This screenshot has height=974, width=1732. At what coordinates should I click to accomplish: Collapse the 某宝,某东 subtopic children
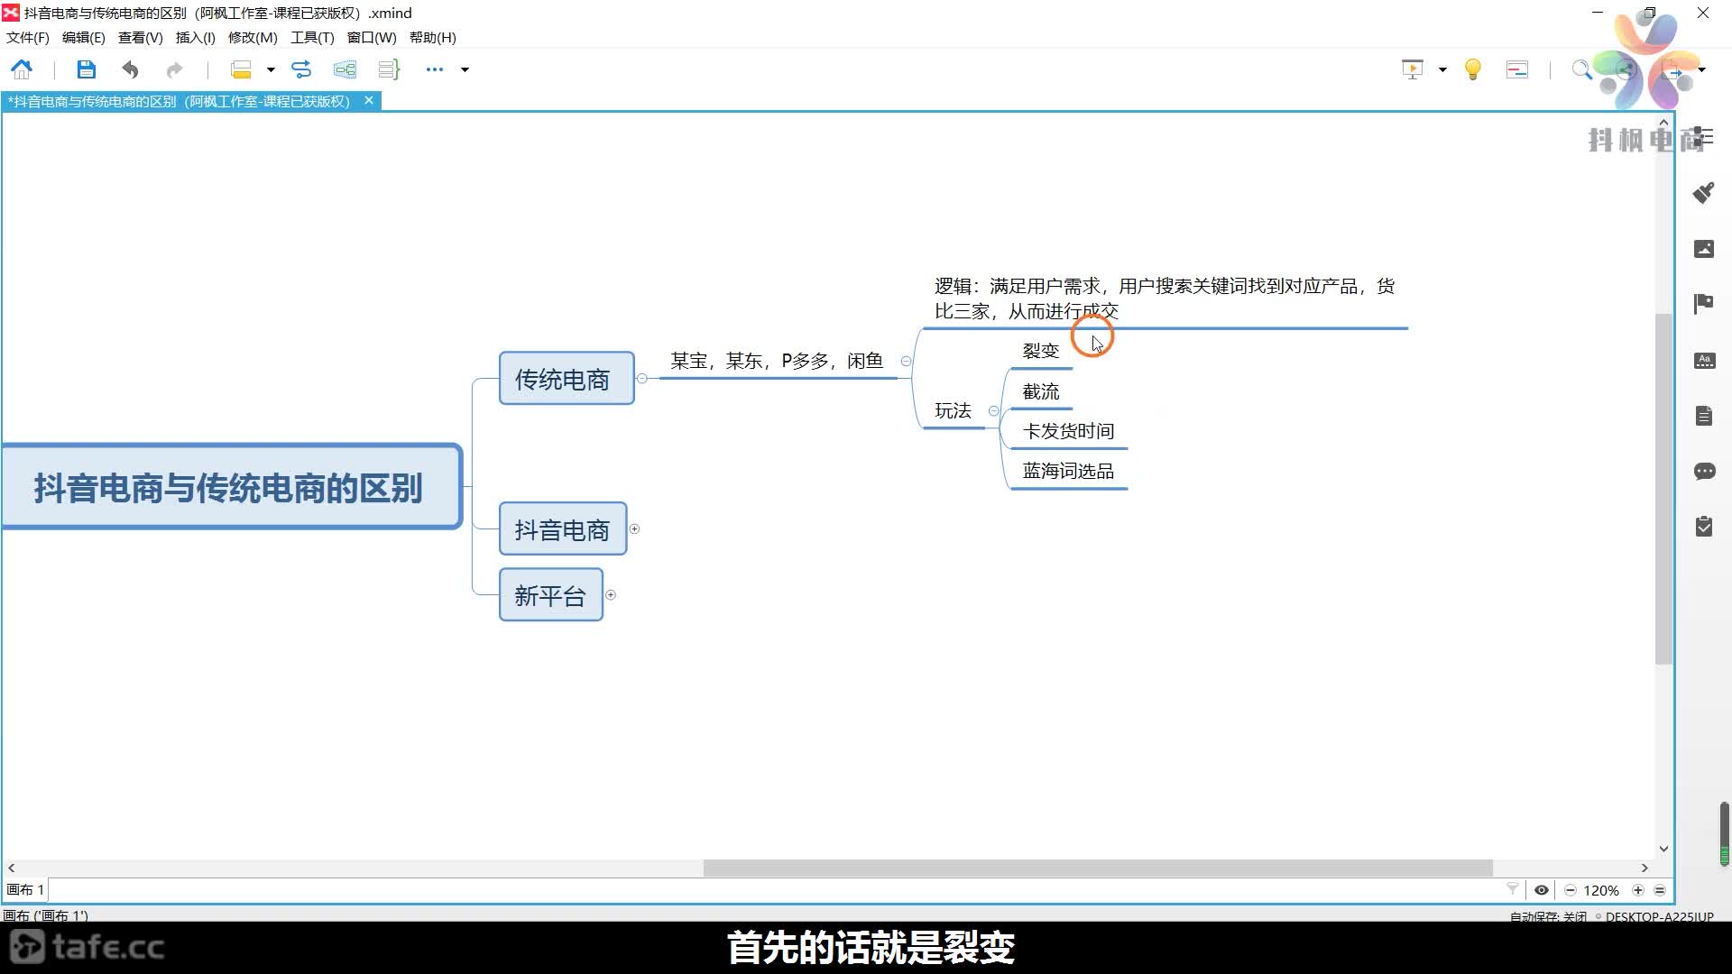pos(907,362)
